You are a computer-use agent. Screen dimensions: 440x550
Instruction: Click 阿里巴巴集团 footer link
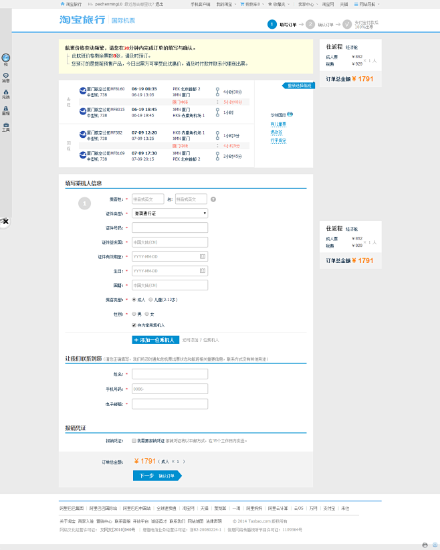tap(72, 509)
